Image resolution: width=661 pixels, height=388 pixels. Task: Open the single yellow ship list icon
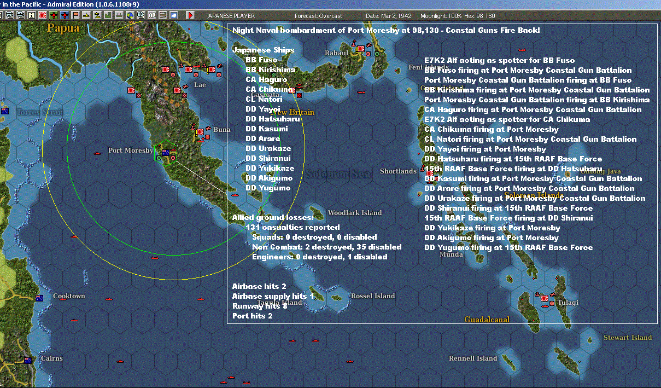86,15
